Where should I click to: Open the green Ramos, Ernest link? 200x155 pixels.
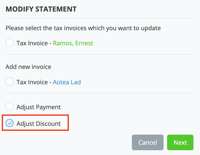coord(73,43)
